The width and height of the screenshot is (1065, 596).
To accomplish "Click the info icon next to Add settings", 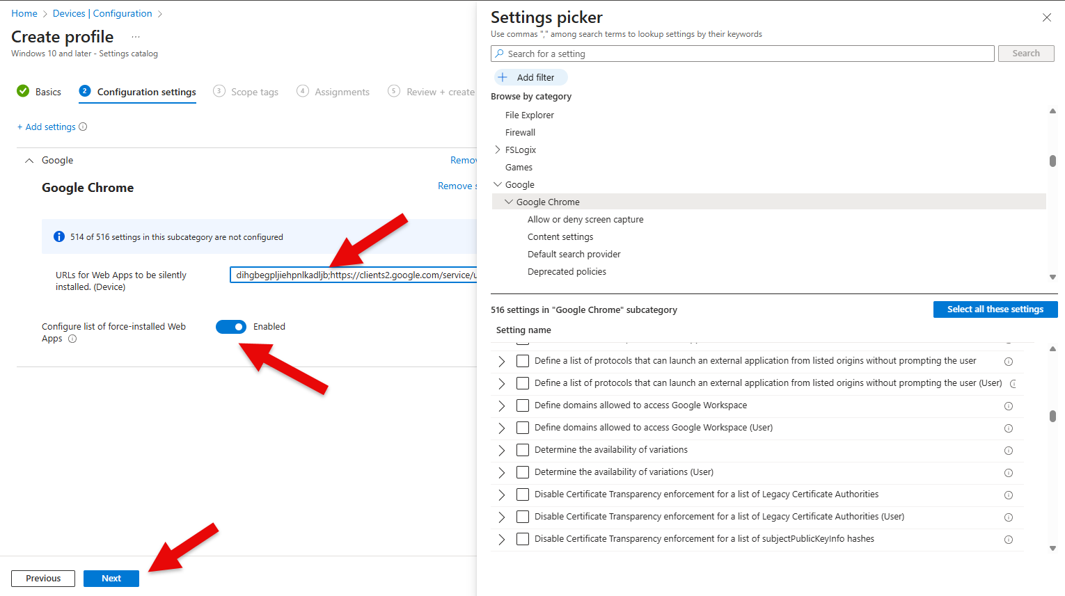I will 83,127.
